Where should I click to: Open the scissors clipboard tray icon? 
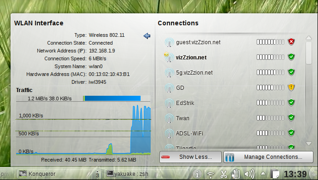click(224, 174)
